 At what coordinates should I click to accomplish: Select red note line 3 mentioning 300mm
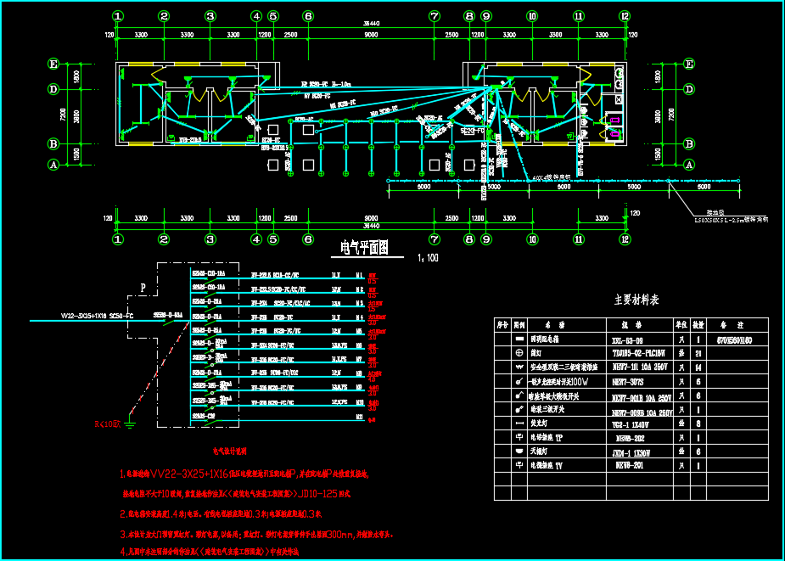pos(259,534)
